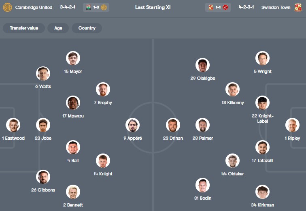Screen dimensions: 306x211
Task: Toggle the Transfer value filter
Action: point(24,28)
